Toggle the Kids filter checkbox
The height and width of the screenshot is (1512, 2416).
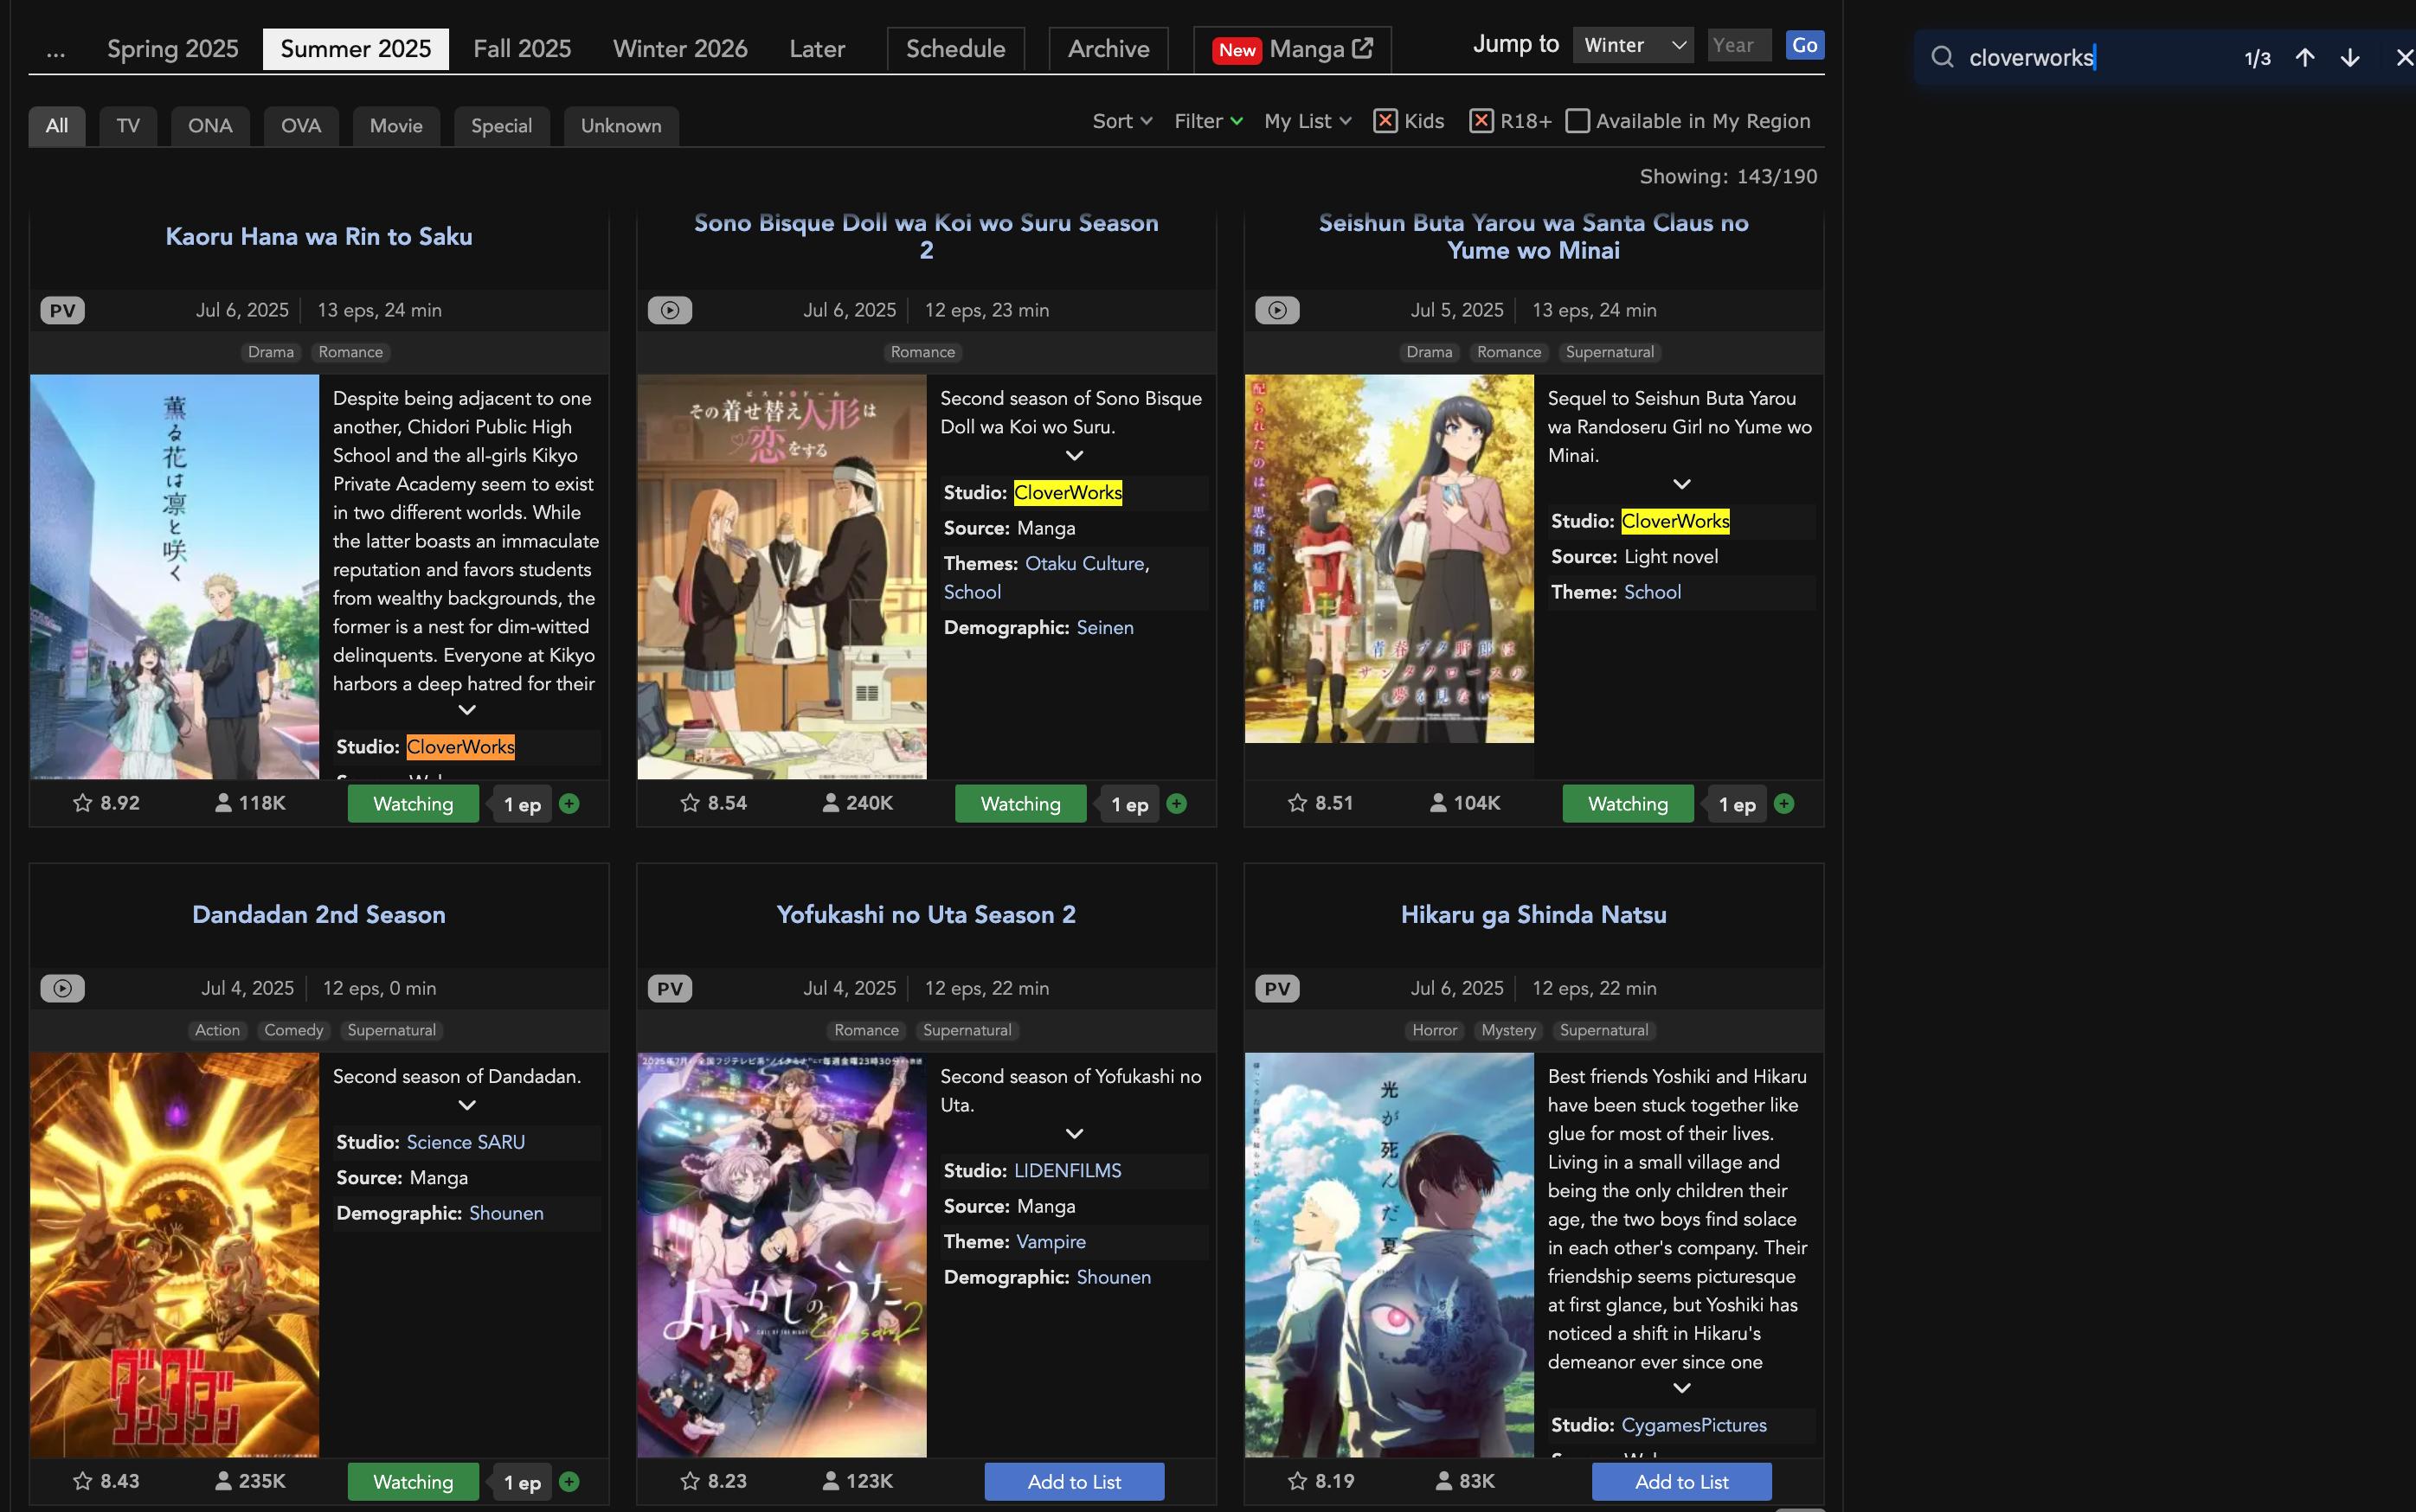click(x=1385, y=121)
